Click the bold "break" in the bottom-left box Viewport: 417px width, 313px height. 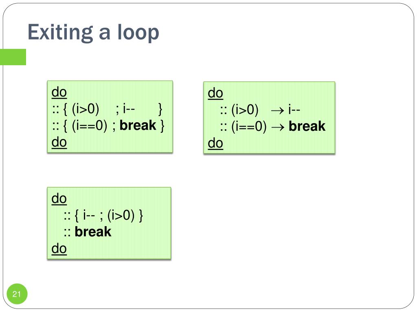click(x=93, y=232)
